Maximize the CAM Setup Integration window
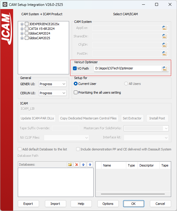Image resolution: width=177 pixels, height=211 pixels. (157, 4)
